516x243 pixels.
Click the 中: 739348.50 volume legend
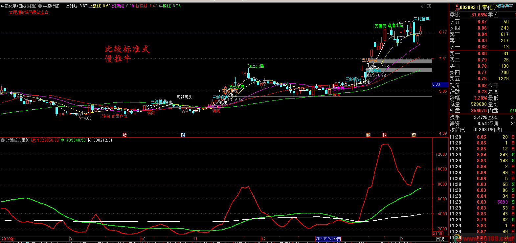[x=73, y=140]
